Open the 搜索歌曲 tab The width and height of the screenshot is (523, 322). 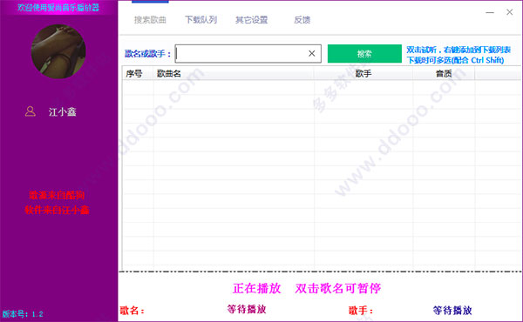(150, 20)
